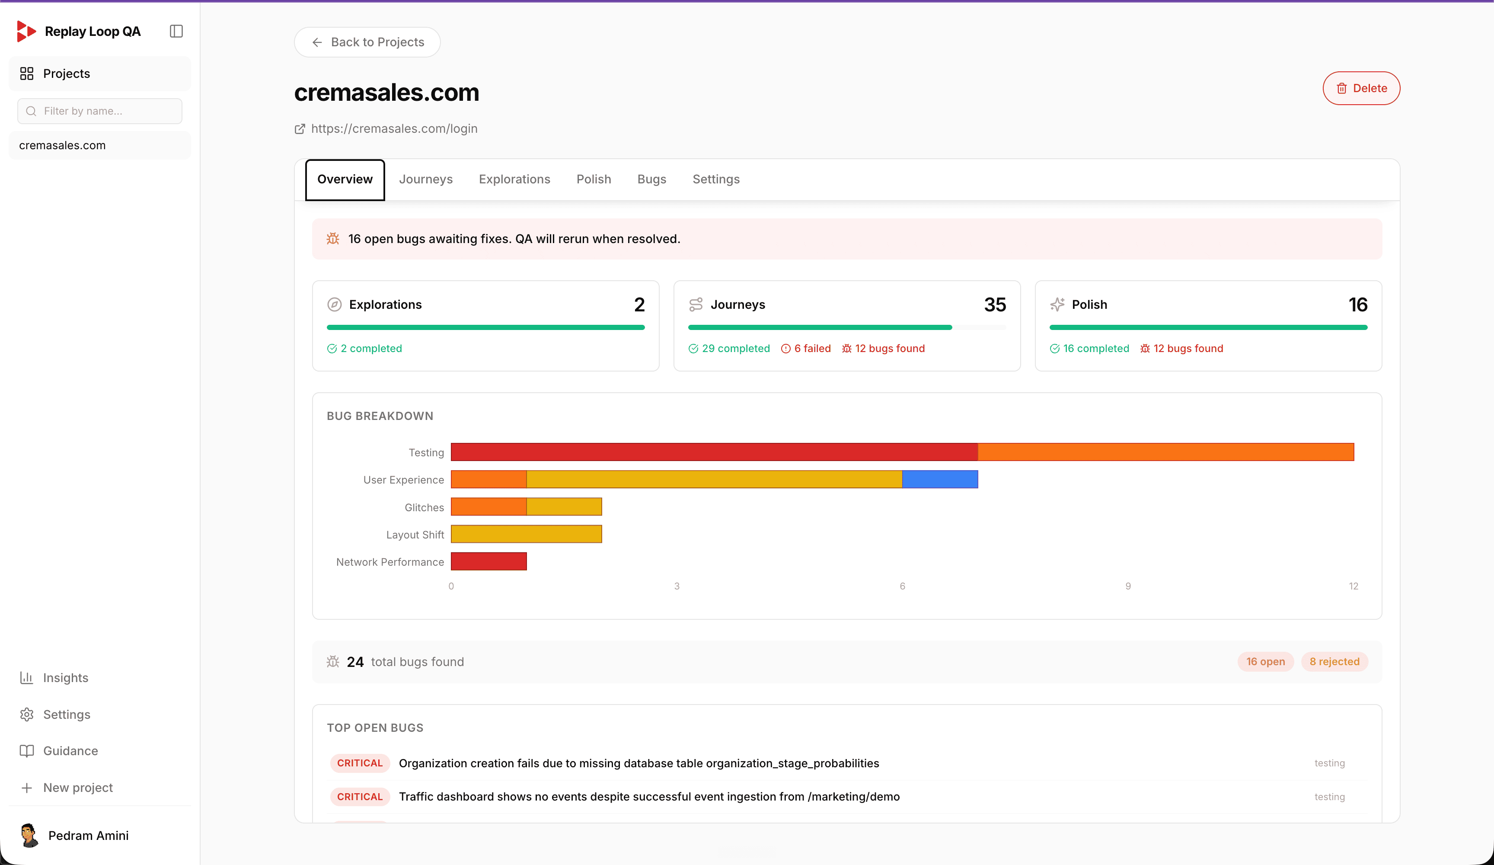Click the Polish sparkle icon
The height and width of the screenshot is (865, 1494).
click(x=1057, y=304)
